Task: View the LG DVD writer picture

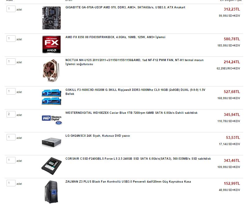Action: pyautogui.click(x=52, y=142)
